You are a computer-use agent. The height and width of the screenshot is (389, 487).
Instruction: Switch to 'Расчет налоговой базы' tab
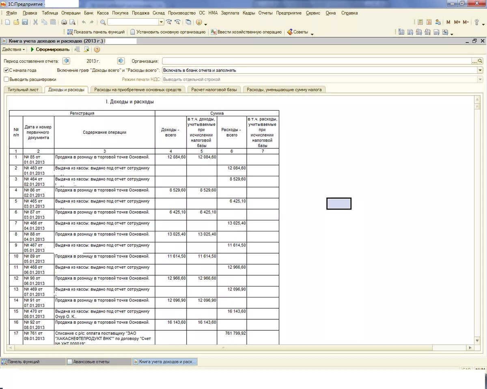click(x=215, y=90)
